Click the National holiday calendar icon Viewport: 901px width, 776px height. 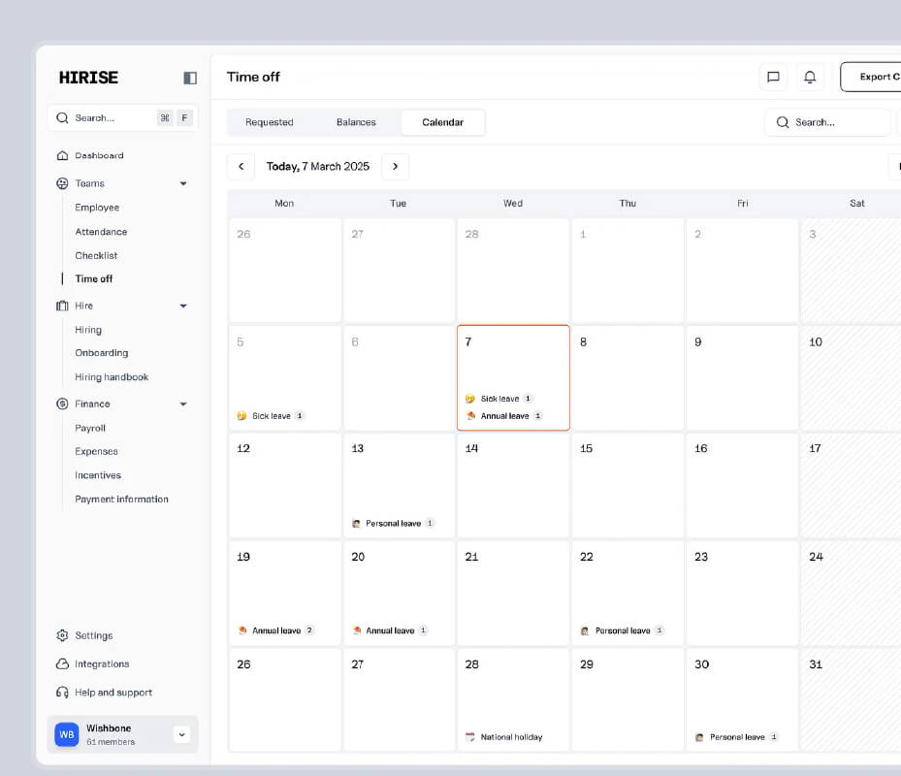[x=470, y=737]
